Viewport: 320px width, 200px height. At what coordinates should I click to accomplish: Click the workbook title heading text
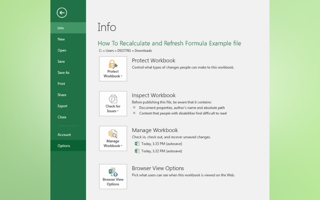pyautogui.click(x=169, y=43)
